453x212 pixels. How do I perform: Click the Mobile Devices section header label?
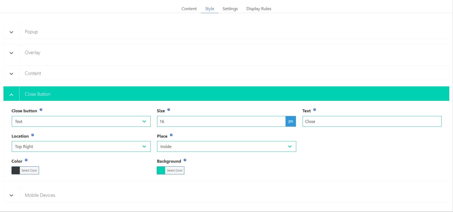(x=40, y=195)
